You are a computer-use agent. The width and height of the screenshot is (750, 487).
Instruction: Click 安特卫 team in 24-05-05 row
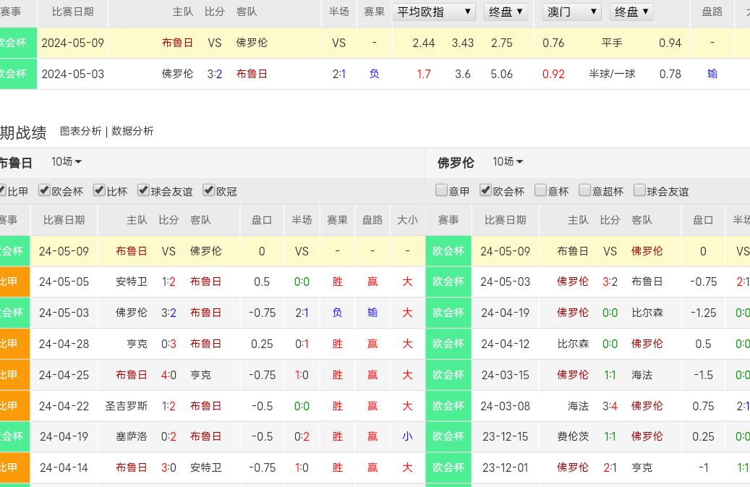click(132, 281)
